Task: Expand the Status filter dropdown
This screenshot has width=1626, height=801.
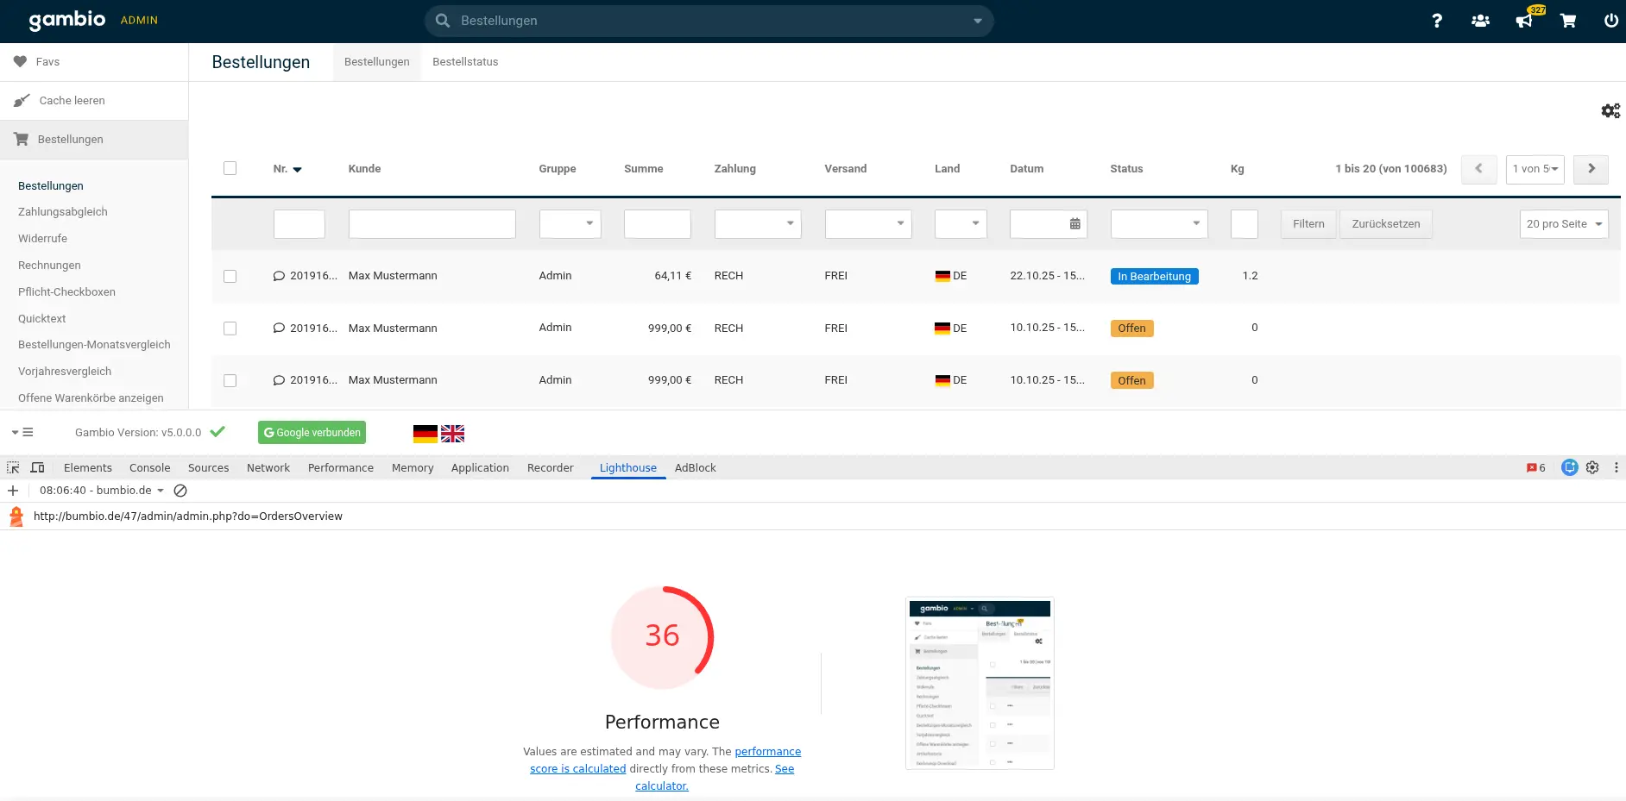Action: coord(1158,224)
